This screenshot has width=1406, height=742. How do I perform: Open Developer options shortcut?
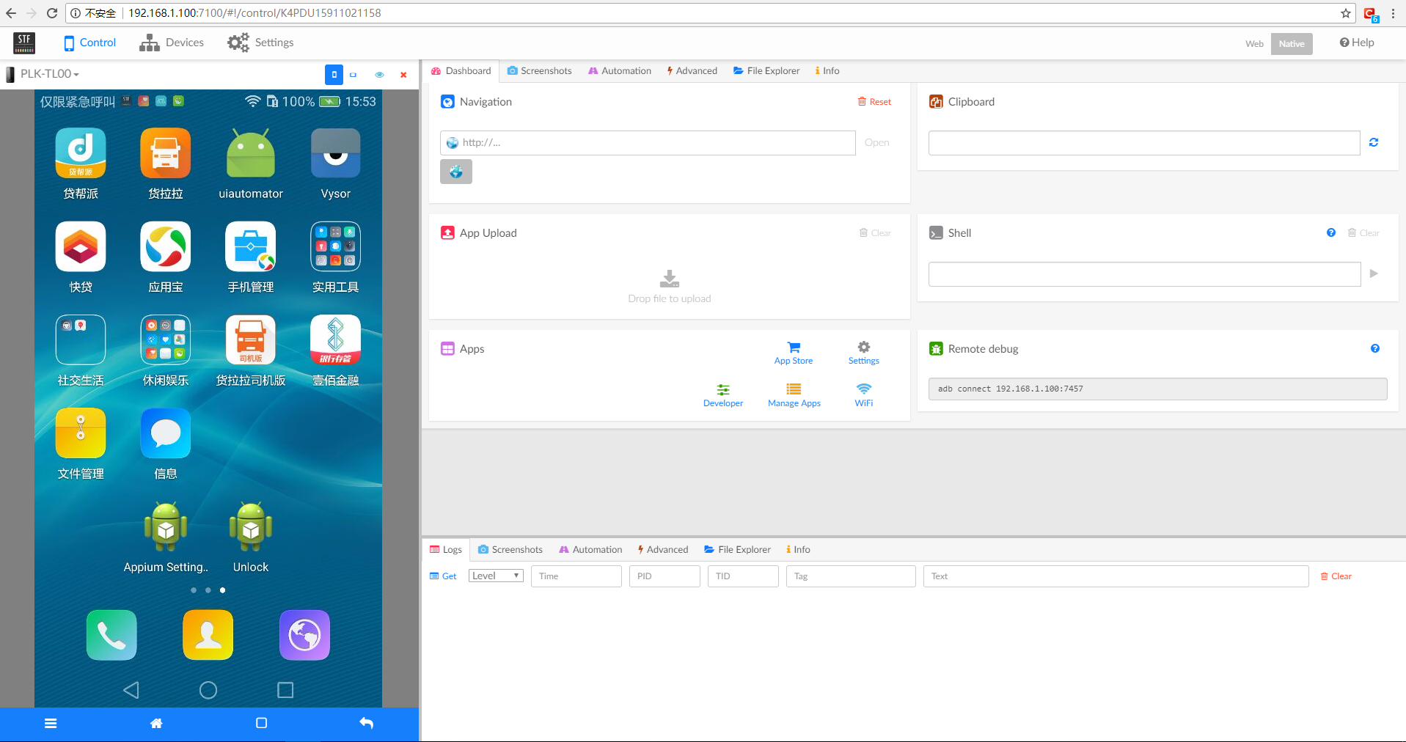[723, 395]
